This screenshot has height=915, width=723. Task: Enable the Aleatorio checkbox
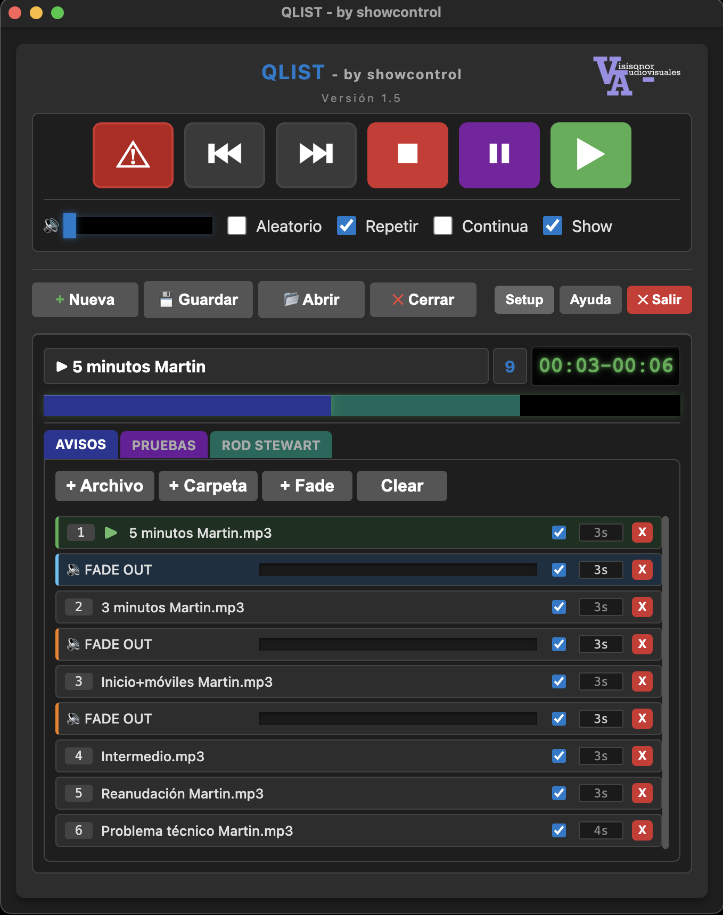coord(237,226)
